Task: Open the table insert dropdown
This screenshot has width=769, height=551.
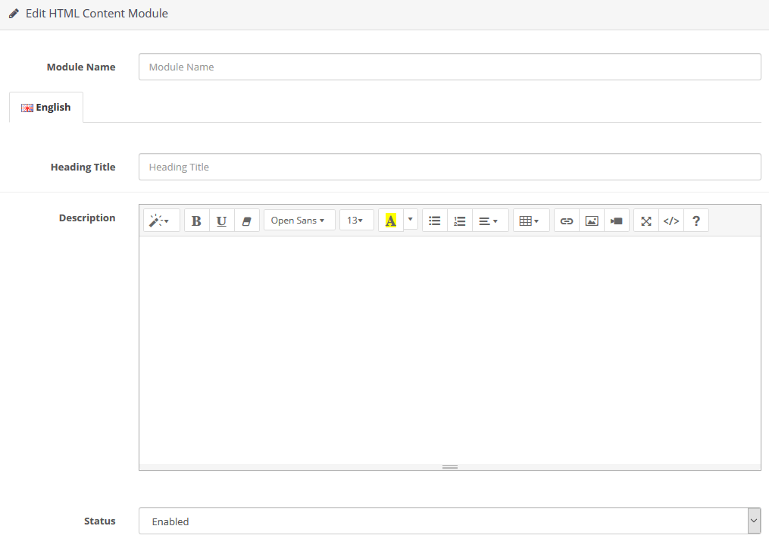Action: [x=530, y=221]
